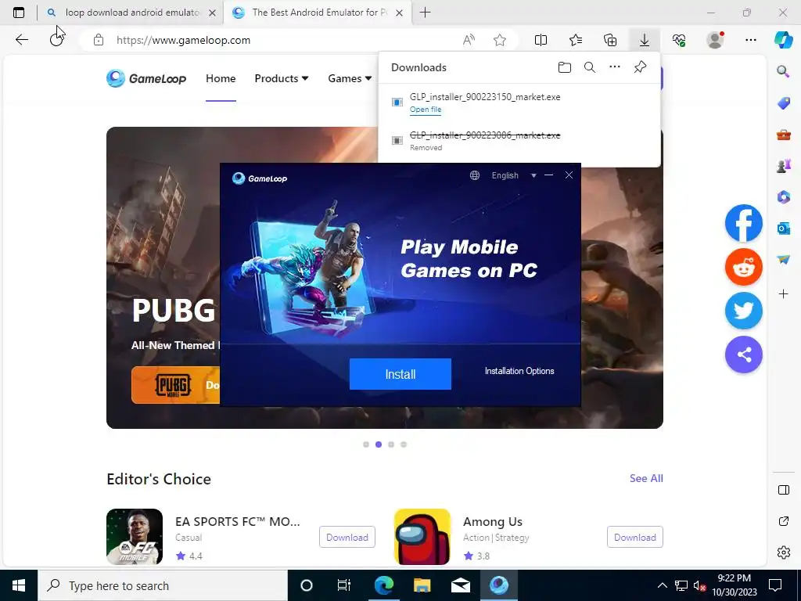Open sidebar Drop paper plane icon

pyautogui.click(x=783, y=260)
